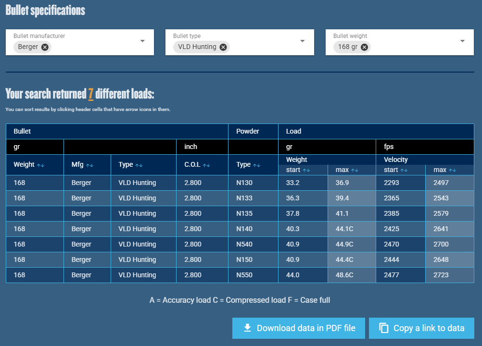Click start velocity 2293
Viewport: 482px width, 346px height.
coord(391,183)
